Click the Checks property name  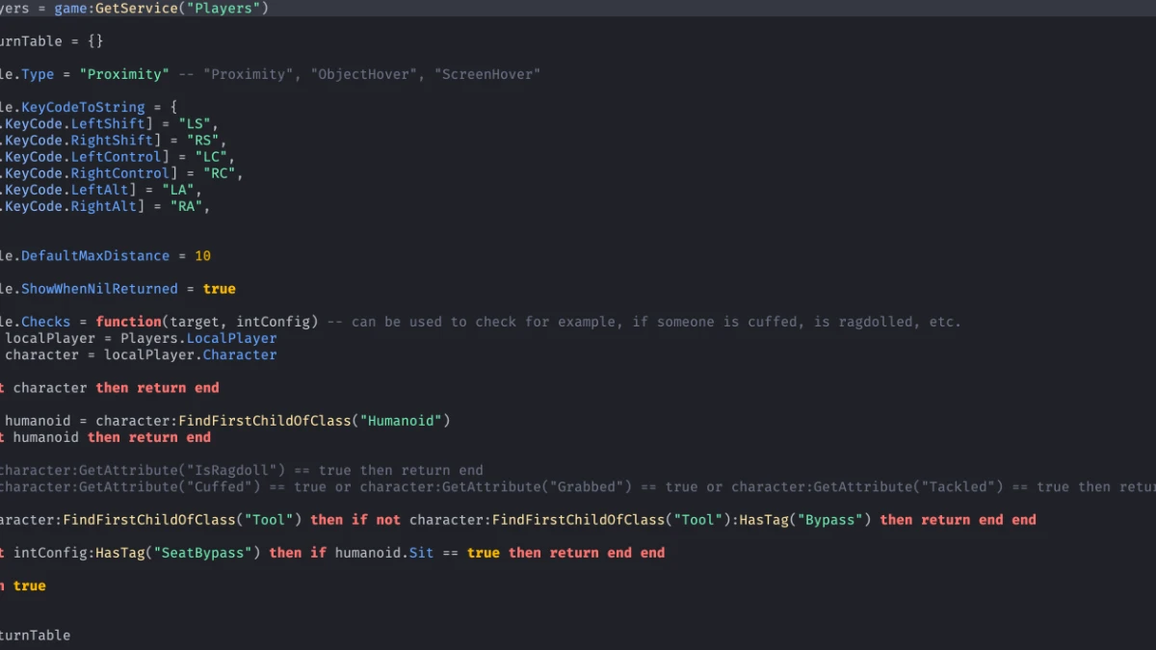tap(45, 322)
